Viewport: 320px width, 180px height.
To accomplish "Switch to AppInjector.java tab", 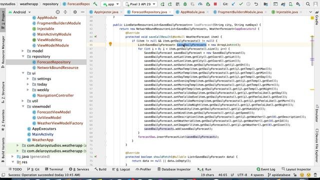I will point(106,12).
